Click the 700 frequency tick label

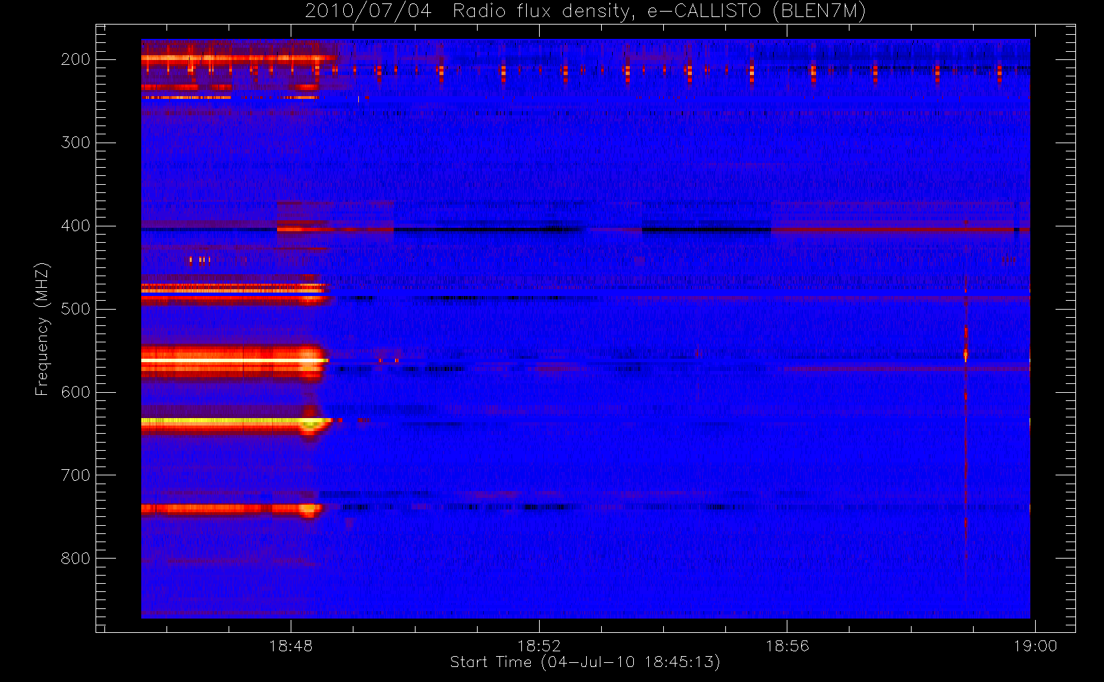(x=75, y=475)
